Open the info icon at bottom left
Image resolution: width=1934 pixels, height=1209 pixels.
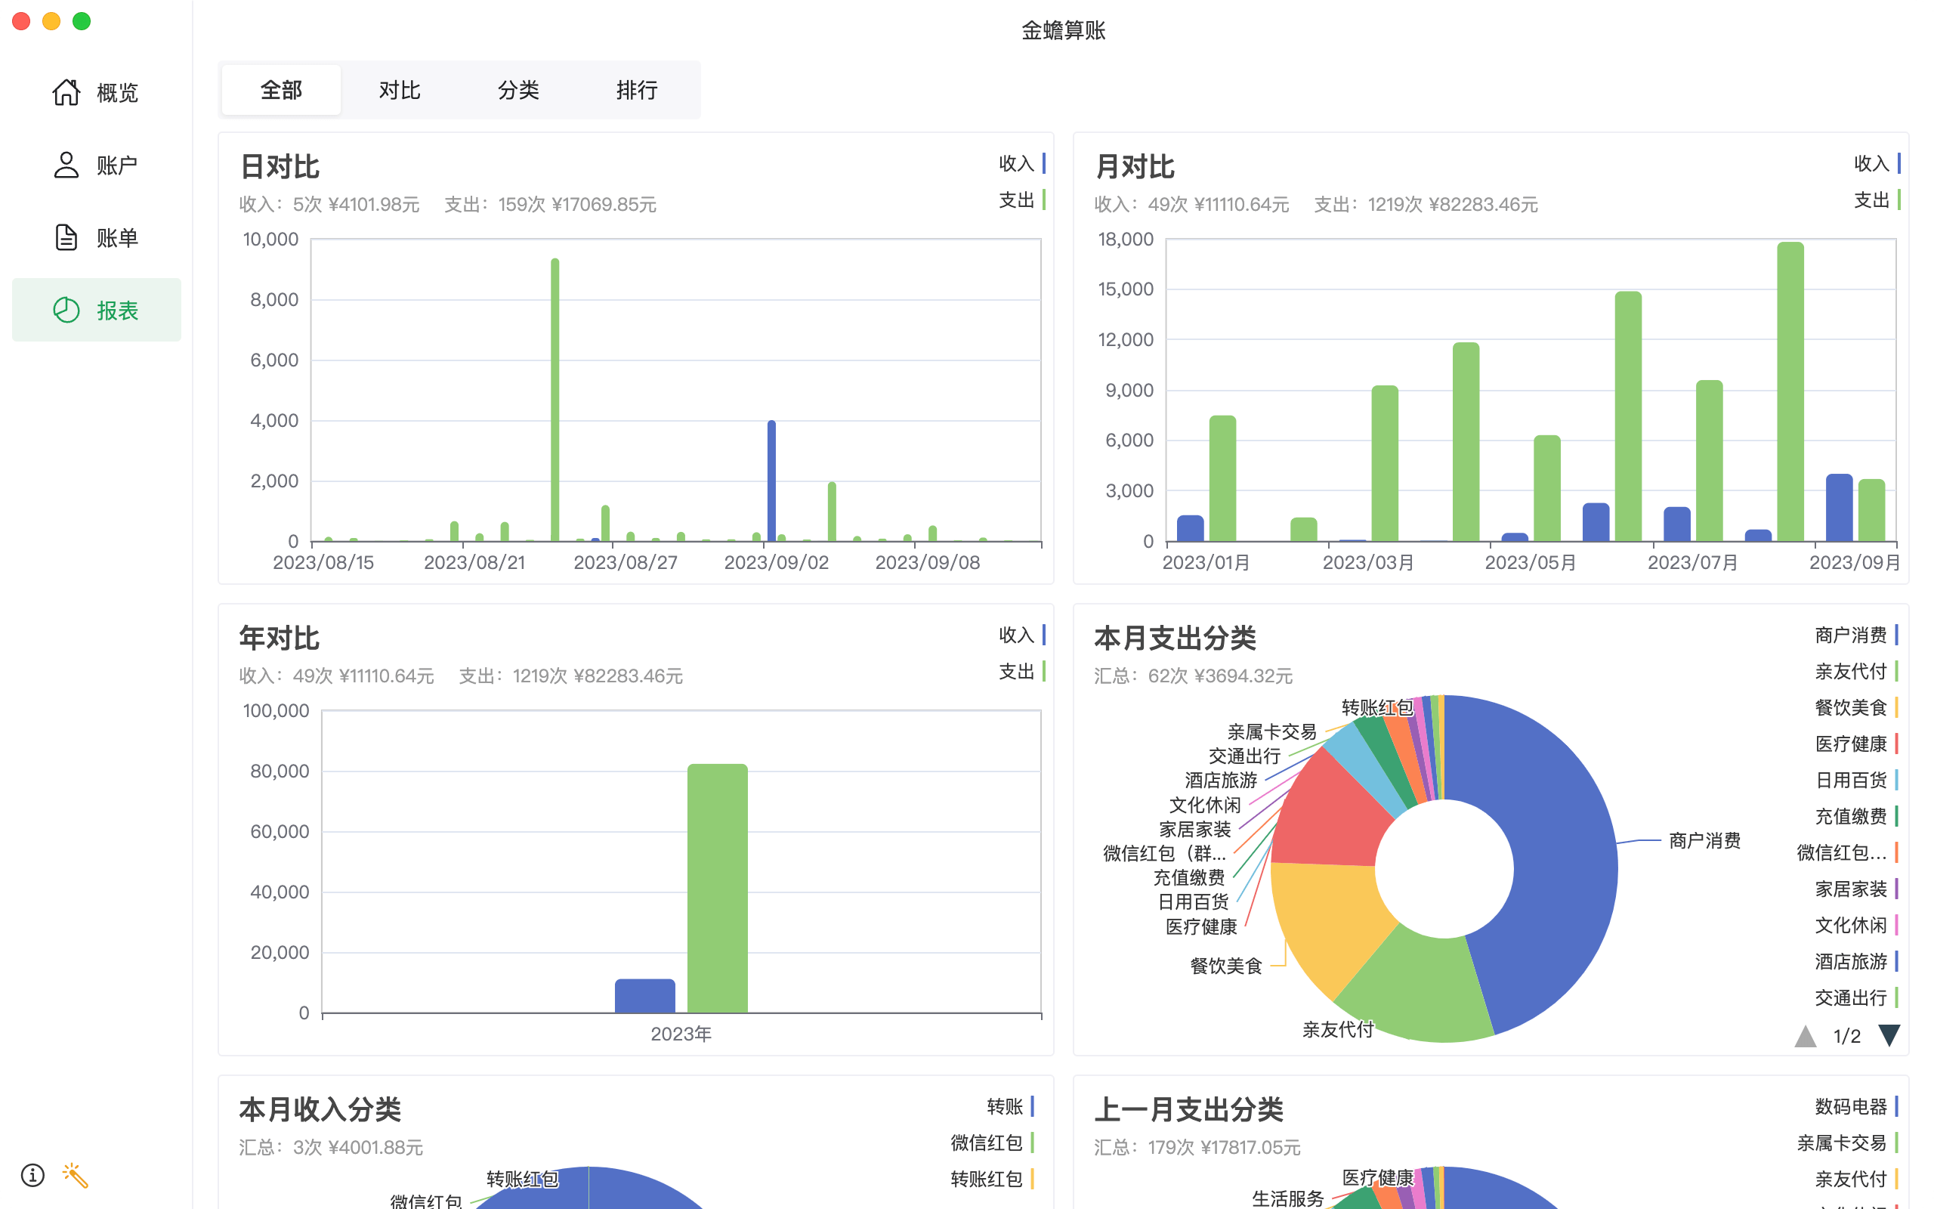pos(32,1174)
